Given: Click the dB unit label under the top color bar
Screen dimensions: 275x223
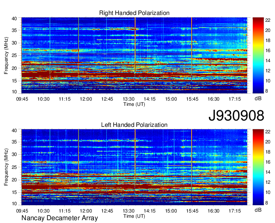Looking at the screenshot, I should [x=258, y=99].
